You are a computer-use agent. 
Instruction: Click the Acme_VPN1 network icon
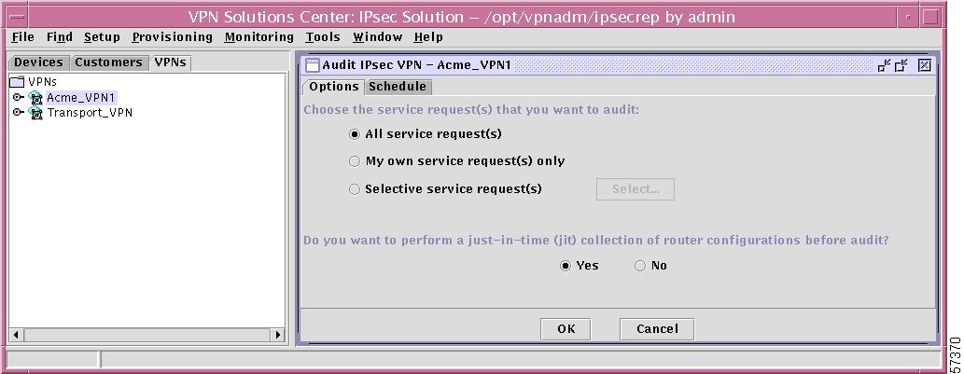tap(35, 98)
